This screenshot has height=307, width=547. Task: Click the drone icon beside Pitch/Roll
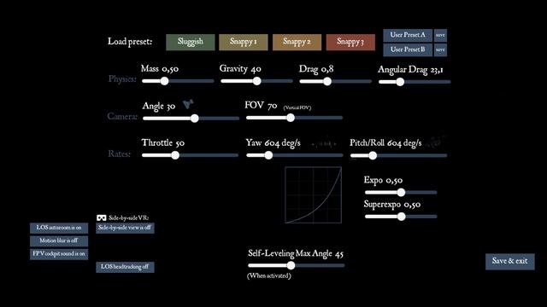point(436,142)
